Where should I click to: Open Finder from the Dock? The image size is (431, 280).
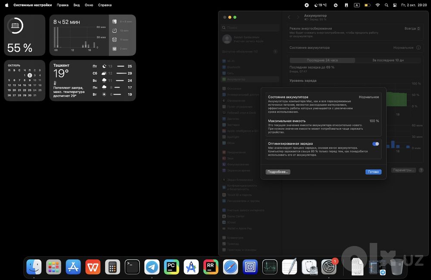pos(34,267)
